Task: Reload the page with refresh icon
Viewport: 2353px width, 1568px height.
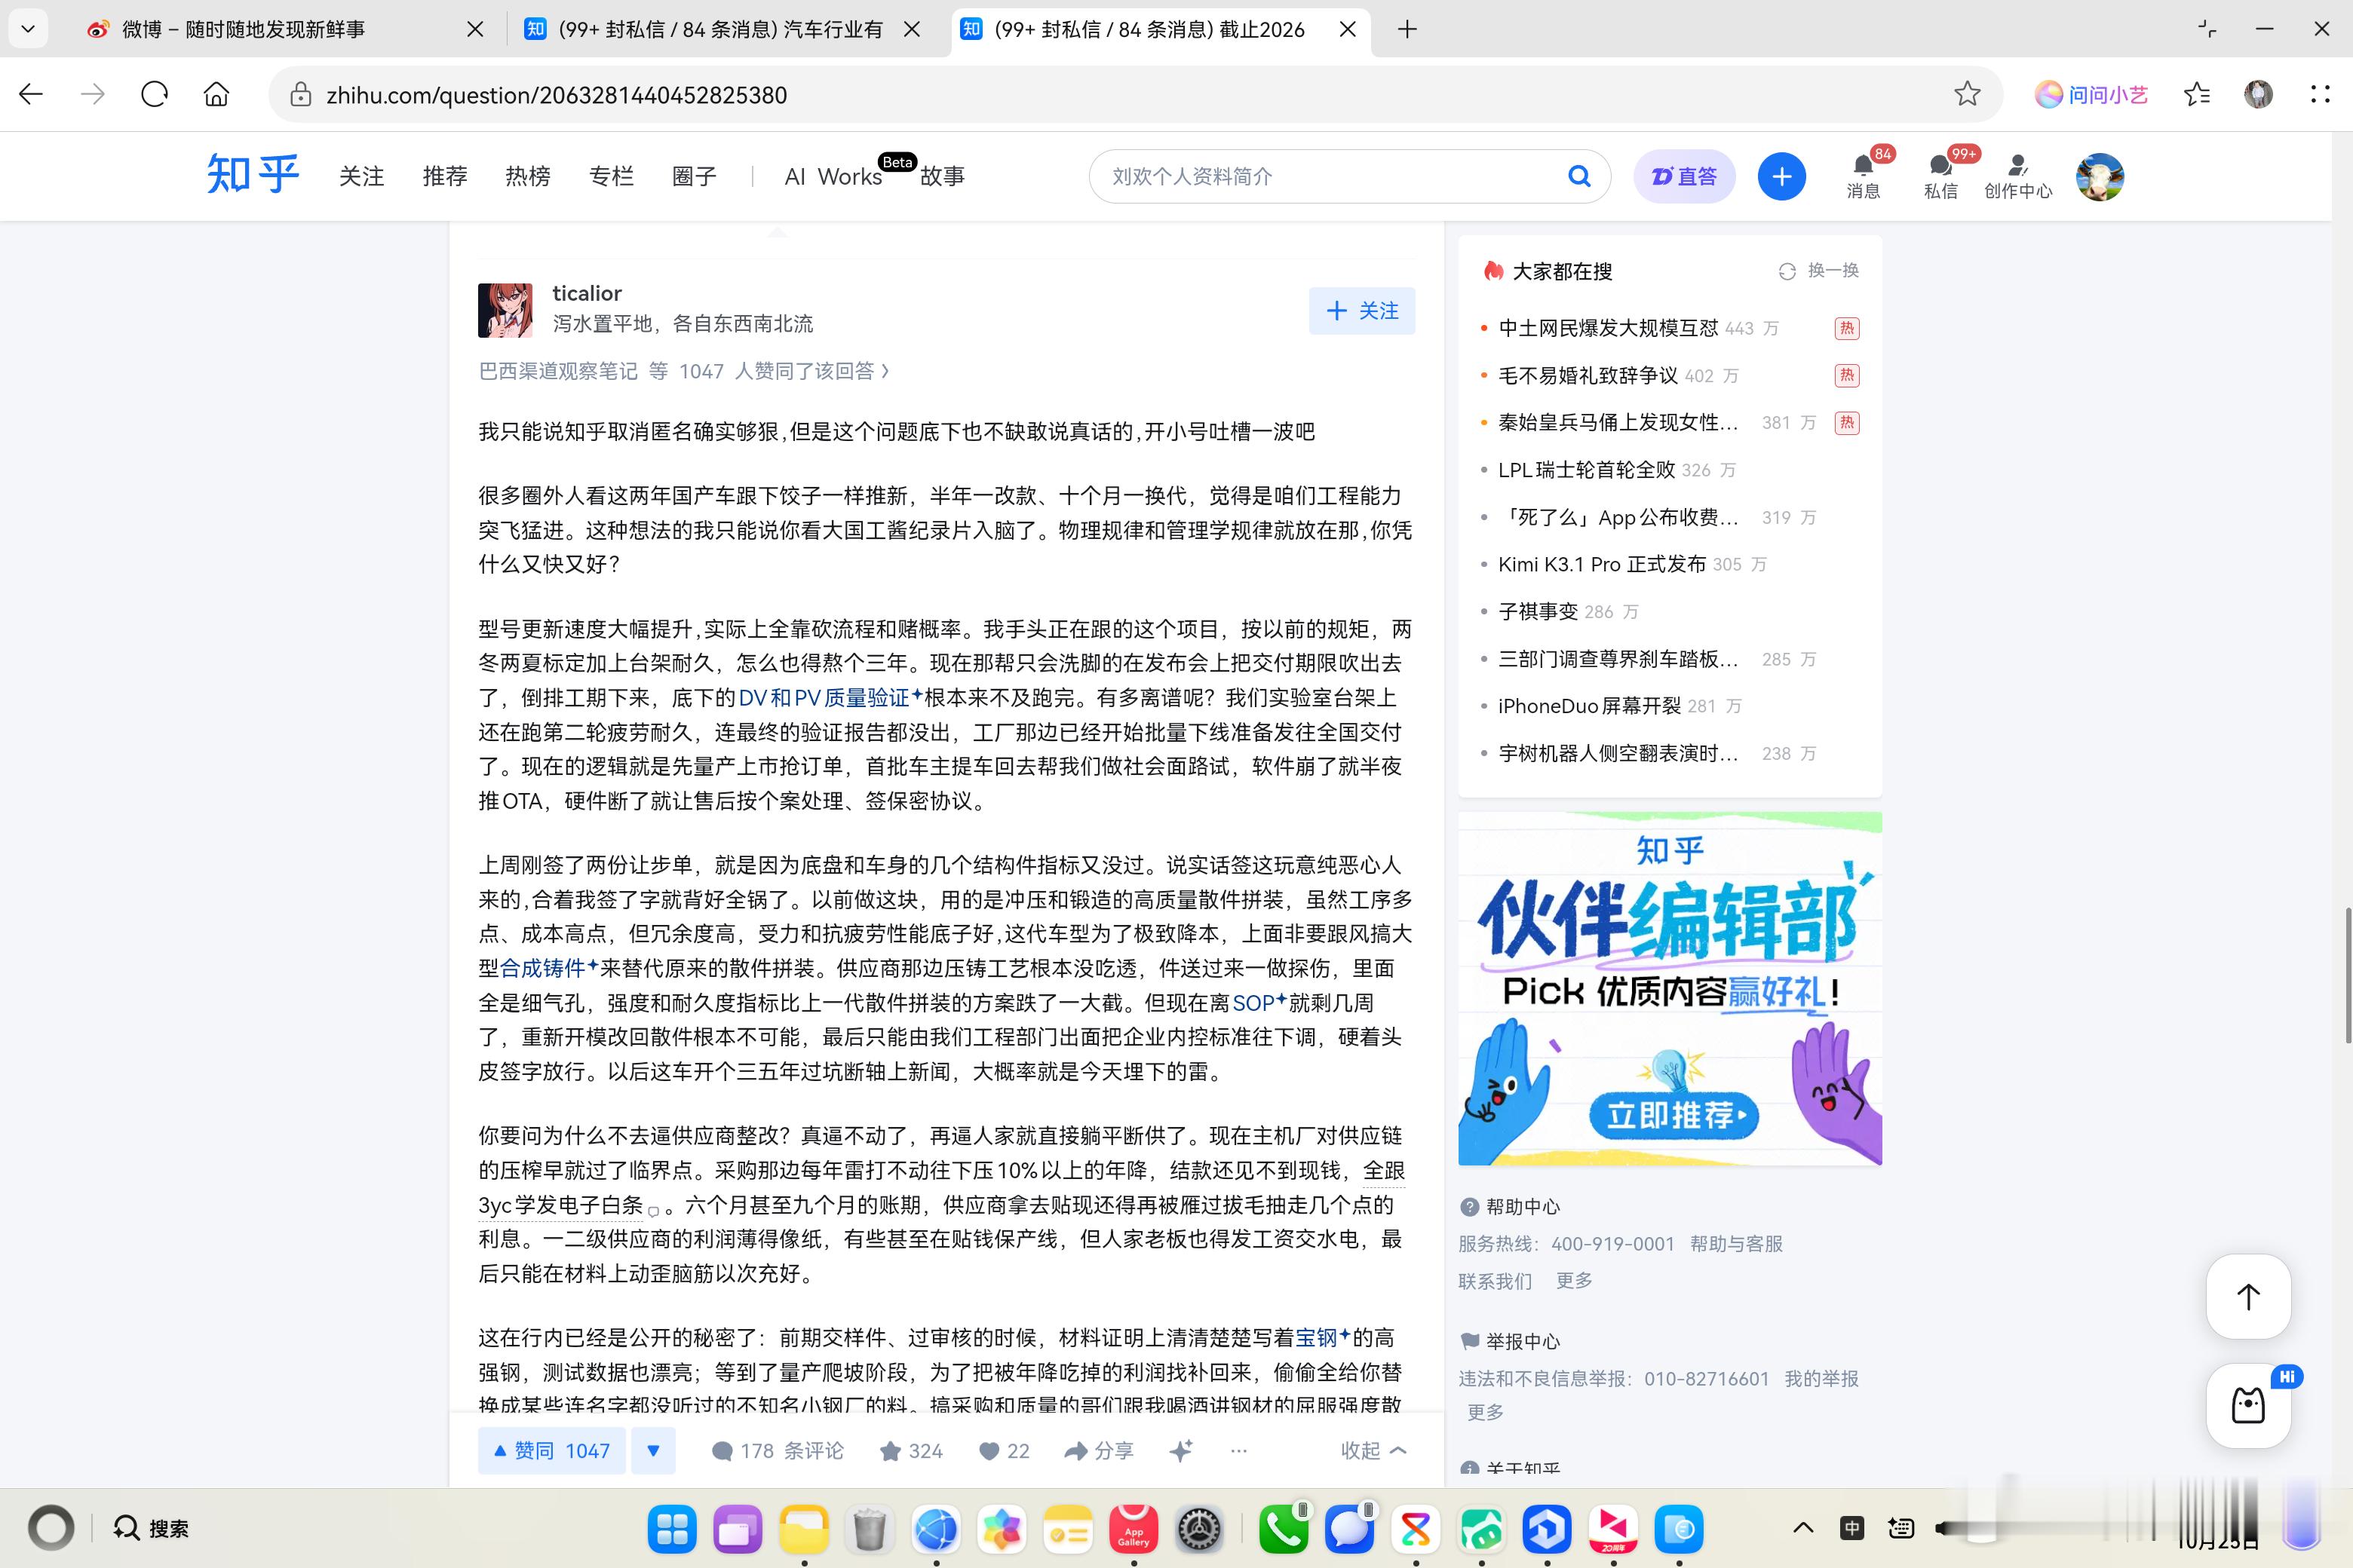Action: coord(154,94)
